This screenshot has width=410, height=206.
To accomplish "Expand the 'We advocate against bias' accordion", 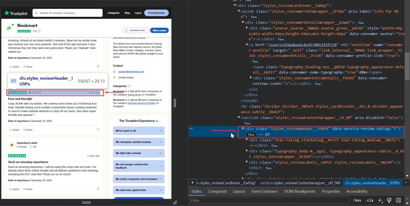I will coord(139,190).
